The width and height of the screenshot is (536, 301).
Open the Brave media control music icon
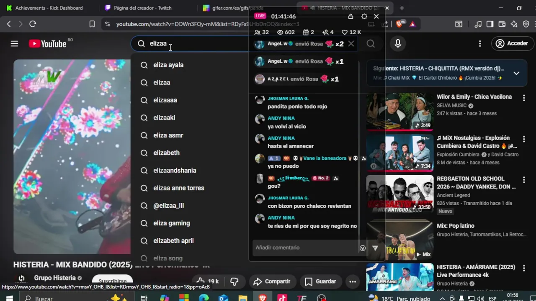pos(478,24)
